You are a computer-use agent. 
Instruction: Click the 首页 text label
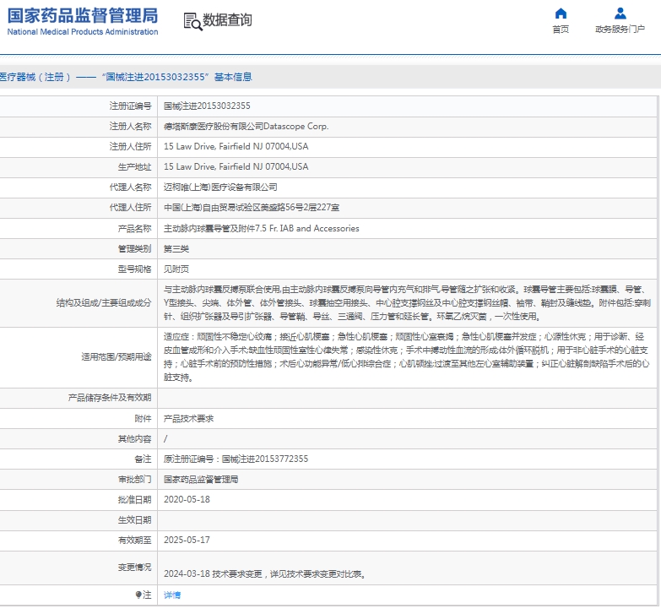pos(561,29)
